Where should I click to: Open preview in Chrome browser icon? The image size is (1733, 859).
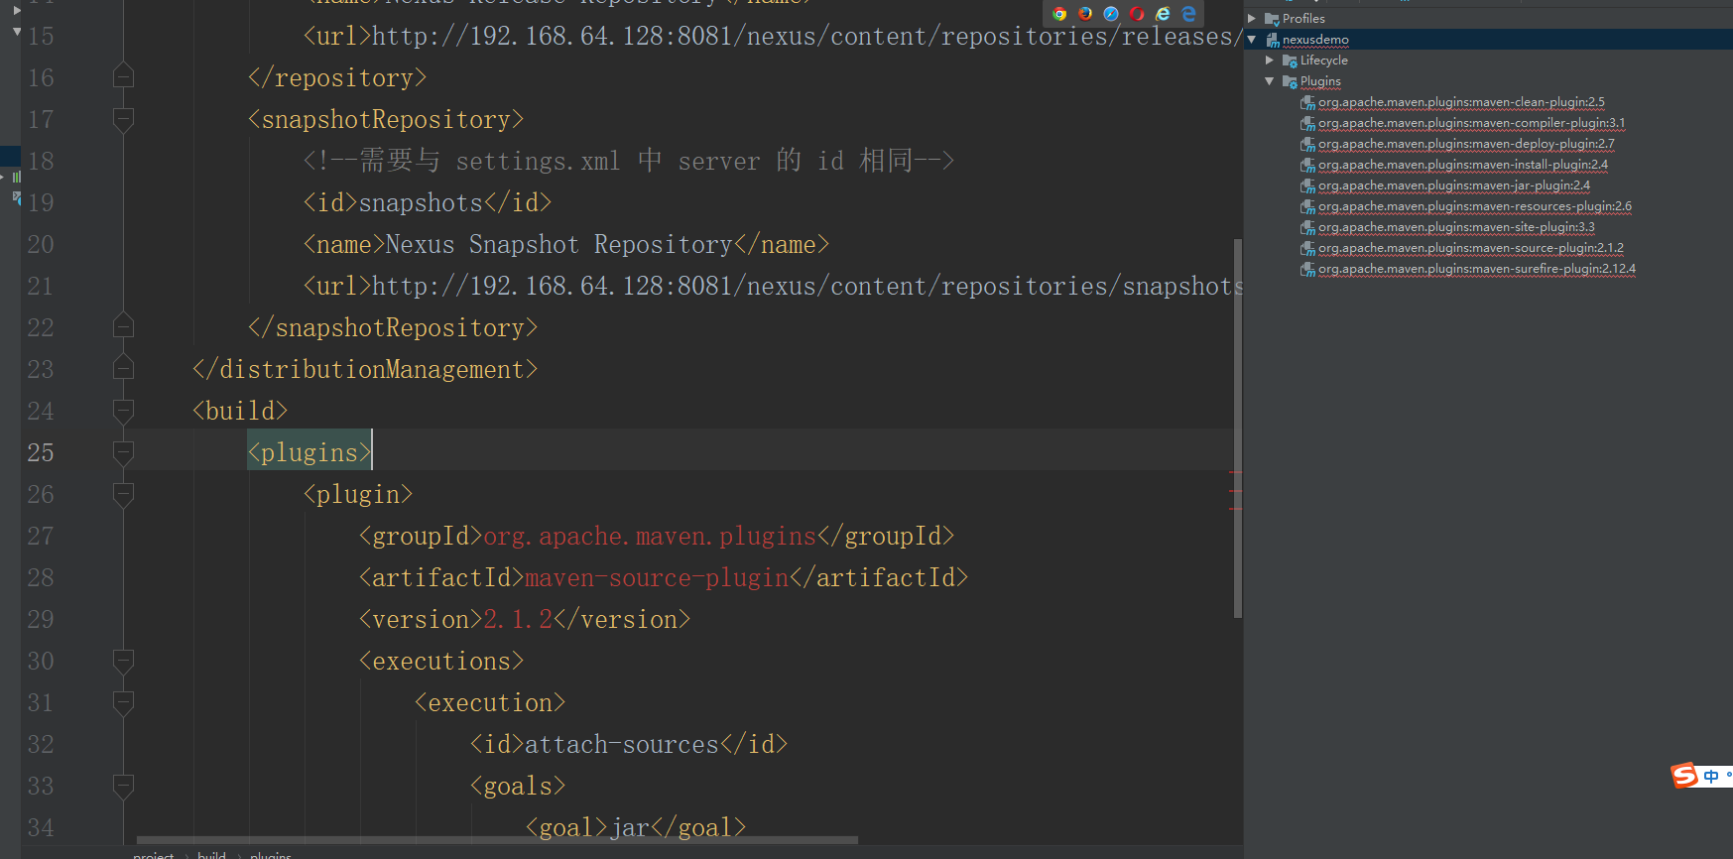click(1059, 14)
